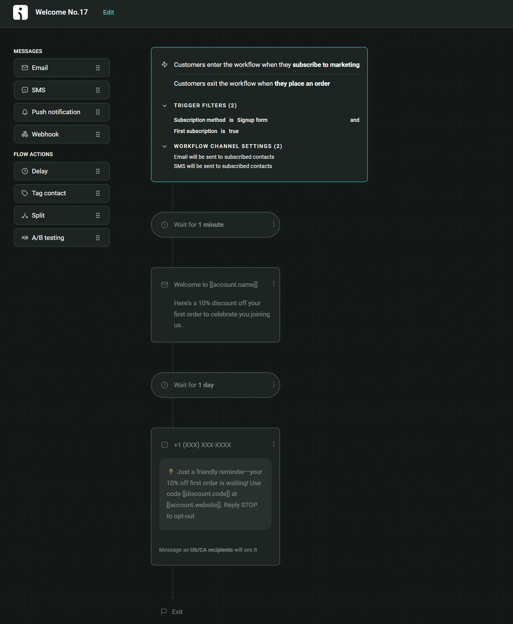Image resolution: width=513 pixels, height=624 pixels.
Task: Click 'SMS will be sent to subscribed contacts'
Action: 223,166
